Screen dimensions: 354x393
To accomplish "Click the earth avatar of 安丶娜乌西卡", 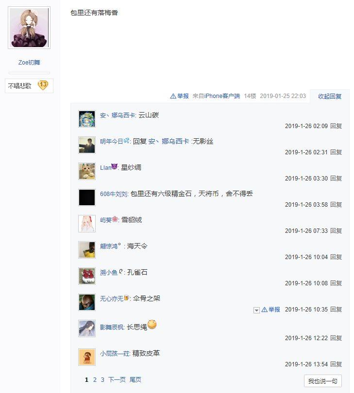I will (x=87, y=119).
